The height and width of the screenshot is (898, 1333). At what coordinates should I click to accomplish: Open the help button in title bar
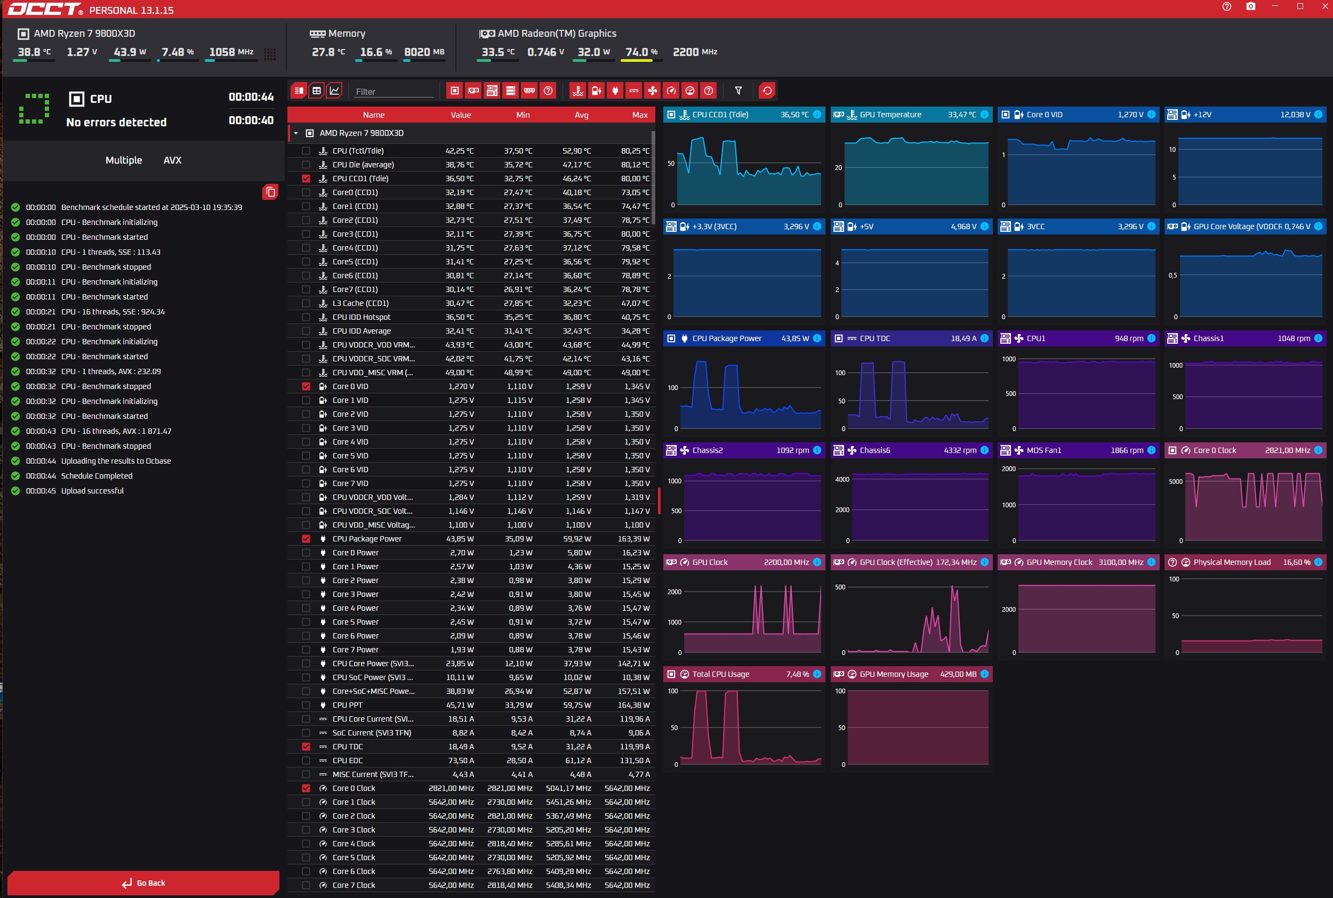(1226, 7)
